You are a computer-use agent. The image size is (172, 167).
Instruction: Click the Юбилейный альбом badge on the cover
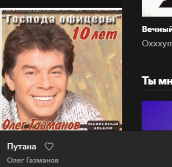pos(103,126)
